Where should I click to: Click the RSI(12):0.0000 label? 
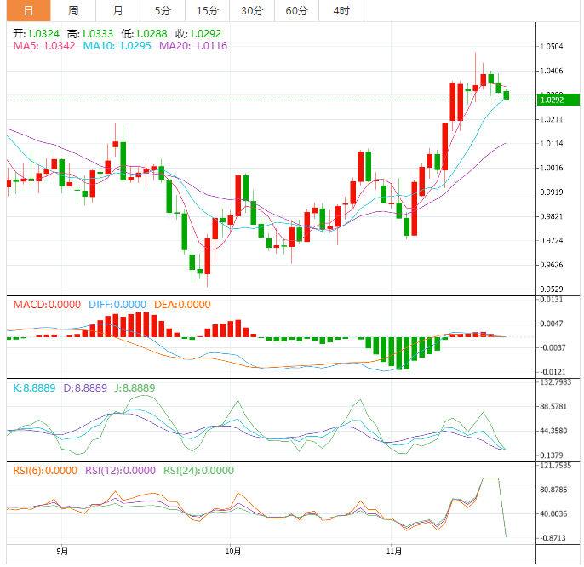120,471
